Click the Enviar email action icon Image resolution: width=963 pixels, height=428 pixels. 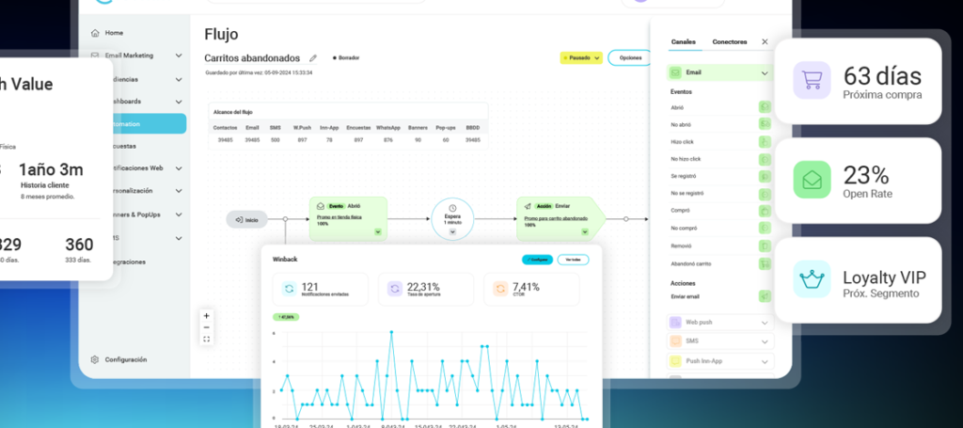pyautogui.click(x=765, y=296)
